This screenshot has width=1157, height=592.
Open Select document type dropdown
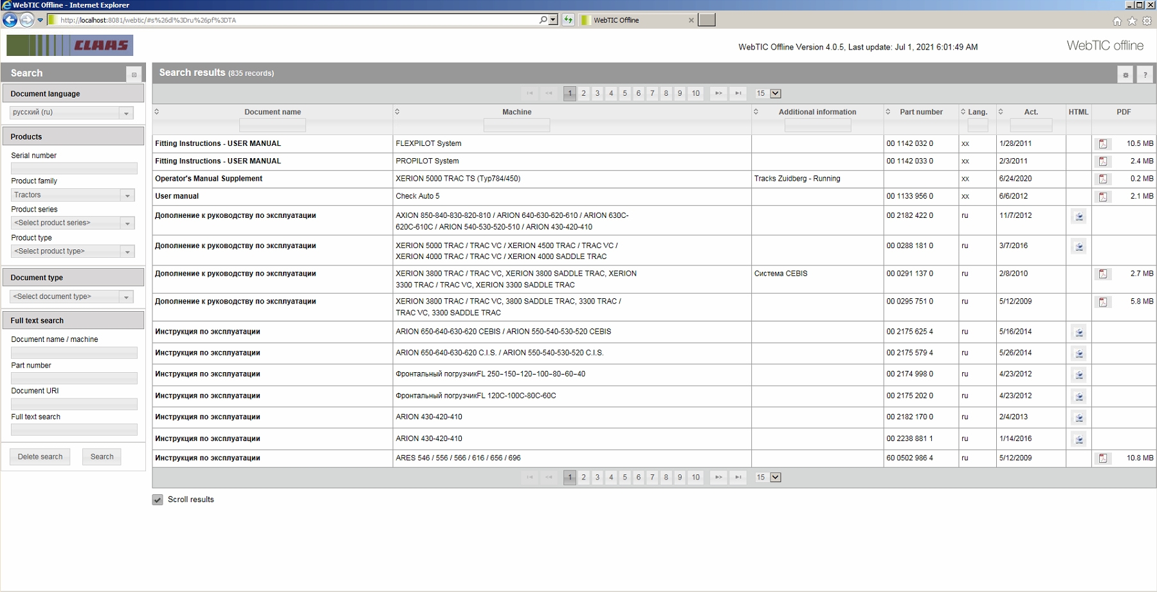coord(73,296)
